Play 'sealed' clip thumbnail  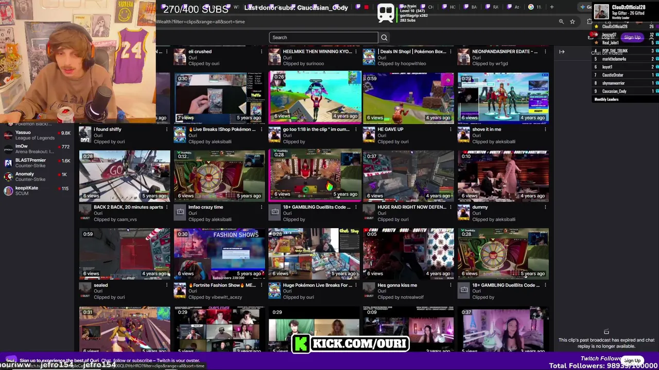(x=125, y=253)
